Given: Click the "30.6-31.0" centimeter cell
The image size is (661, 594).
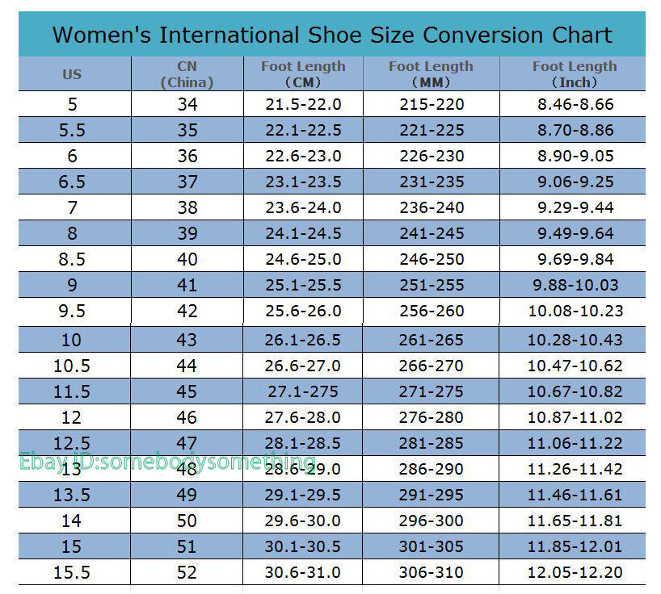Looking at the screenshot, I should pos(302,572).
